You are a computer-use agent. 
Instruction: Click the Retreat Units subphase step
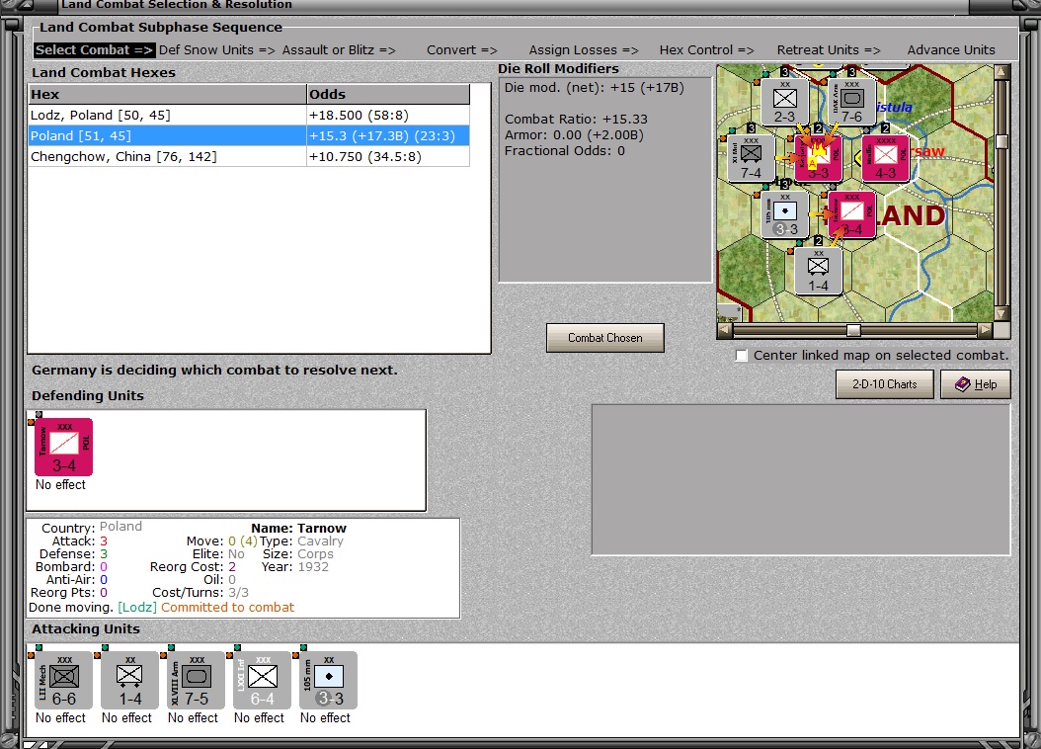[829, 49]
